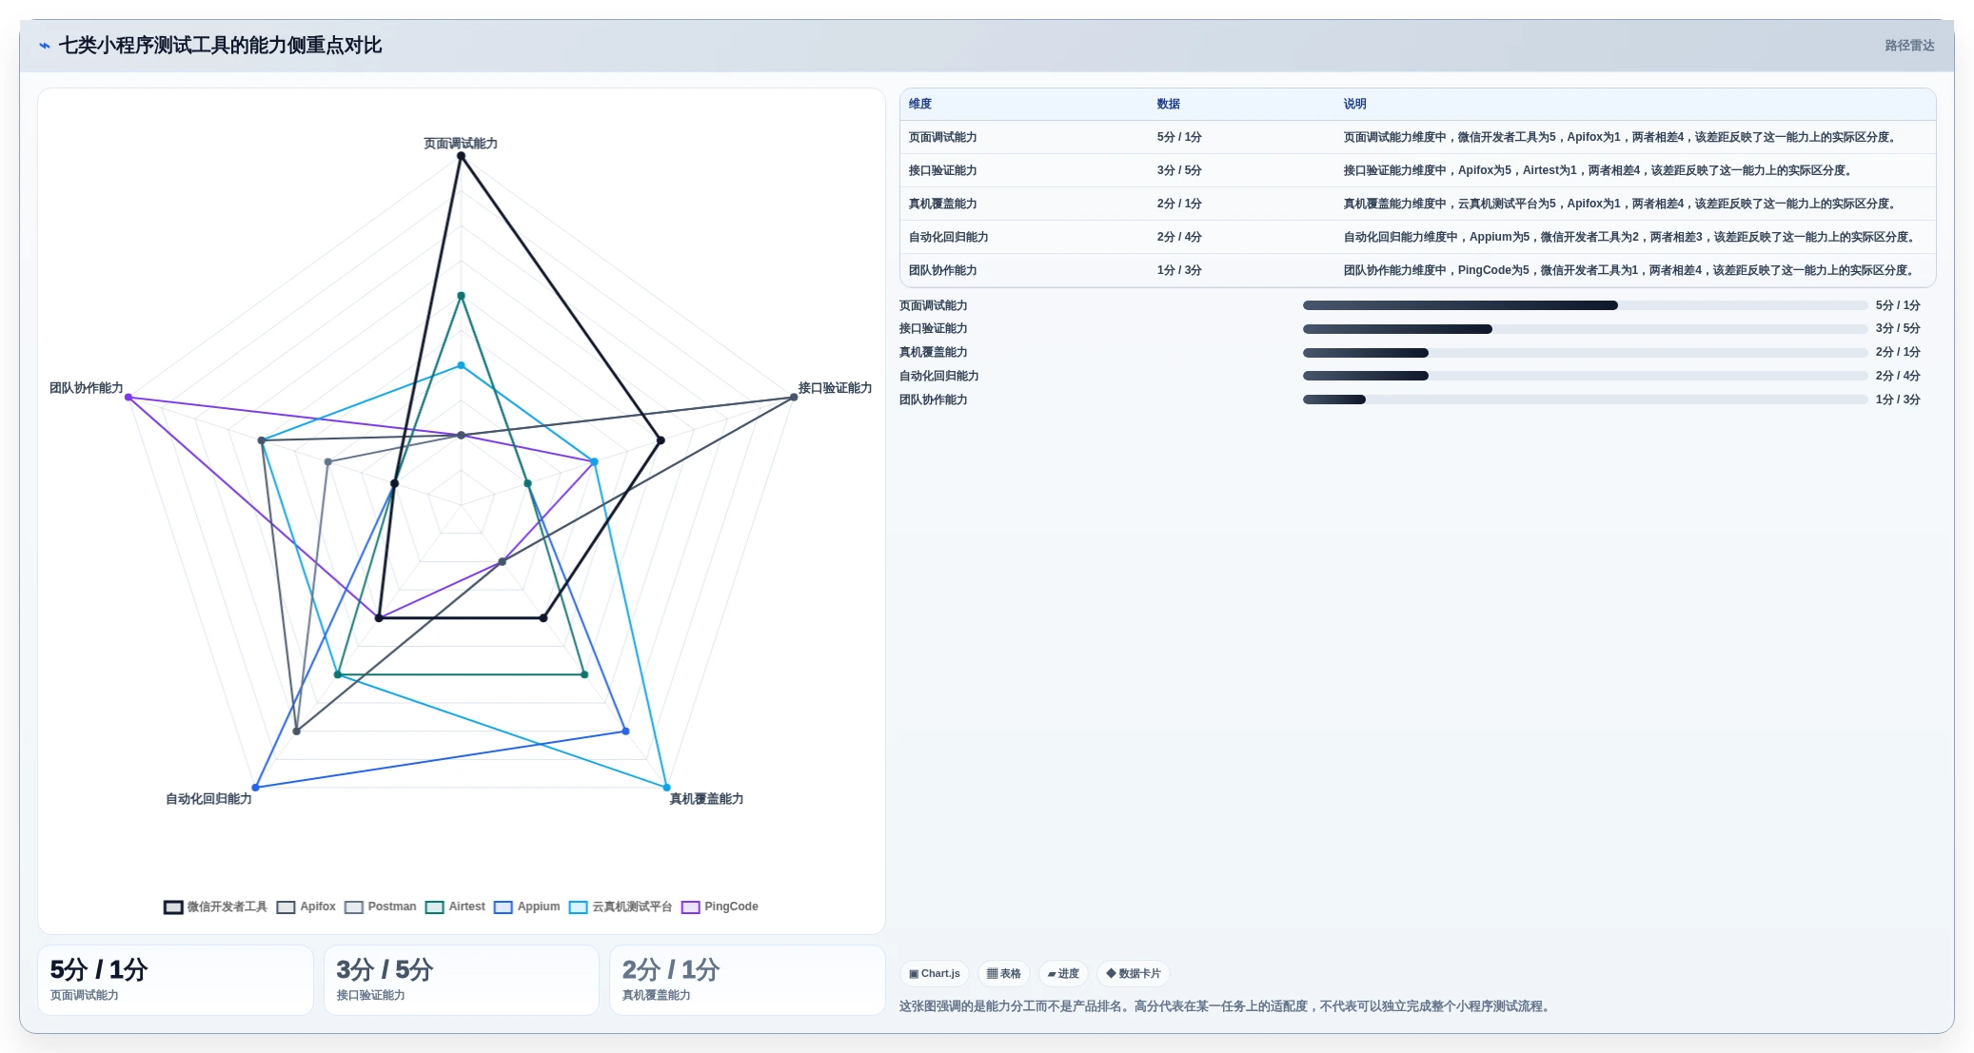Viewport: 1974px width, 1053px height.
Task: Click the purple PingCode point on 团队协作能力 axis
Action: click(128, 398)
